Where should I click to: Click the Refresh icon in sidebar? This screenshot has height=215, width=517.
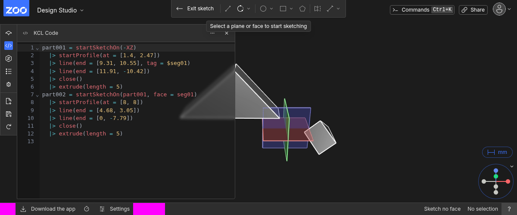[x=8, y=127]
